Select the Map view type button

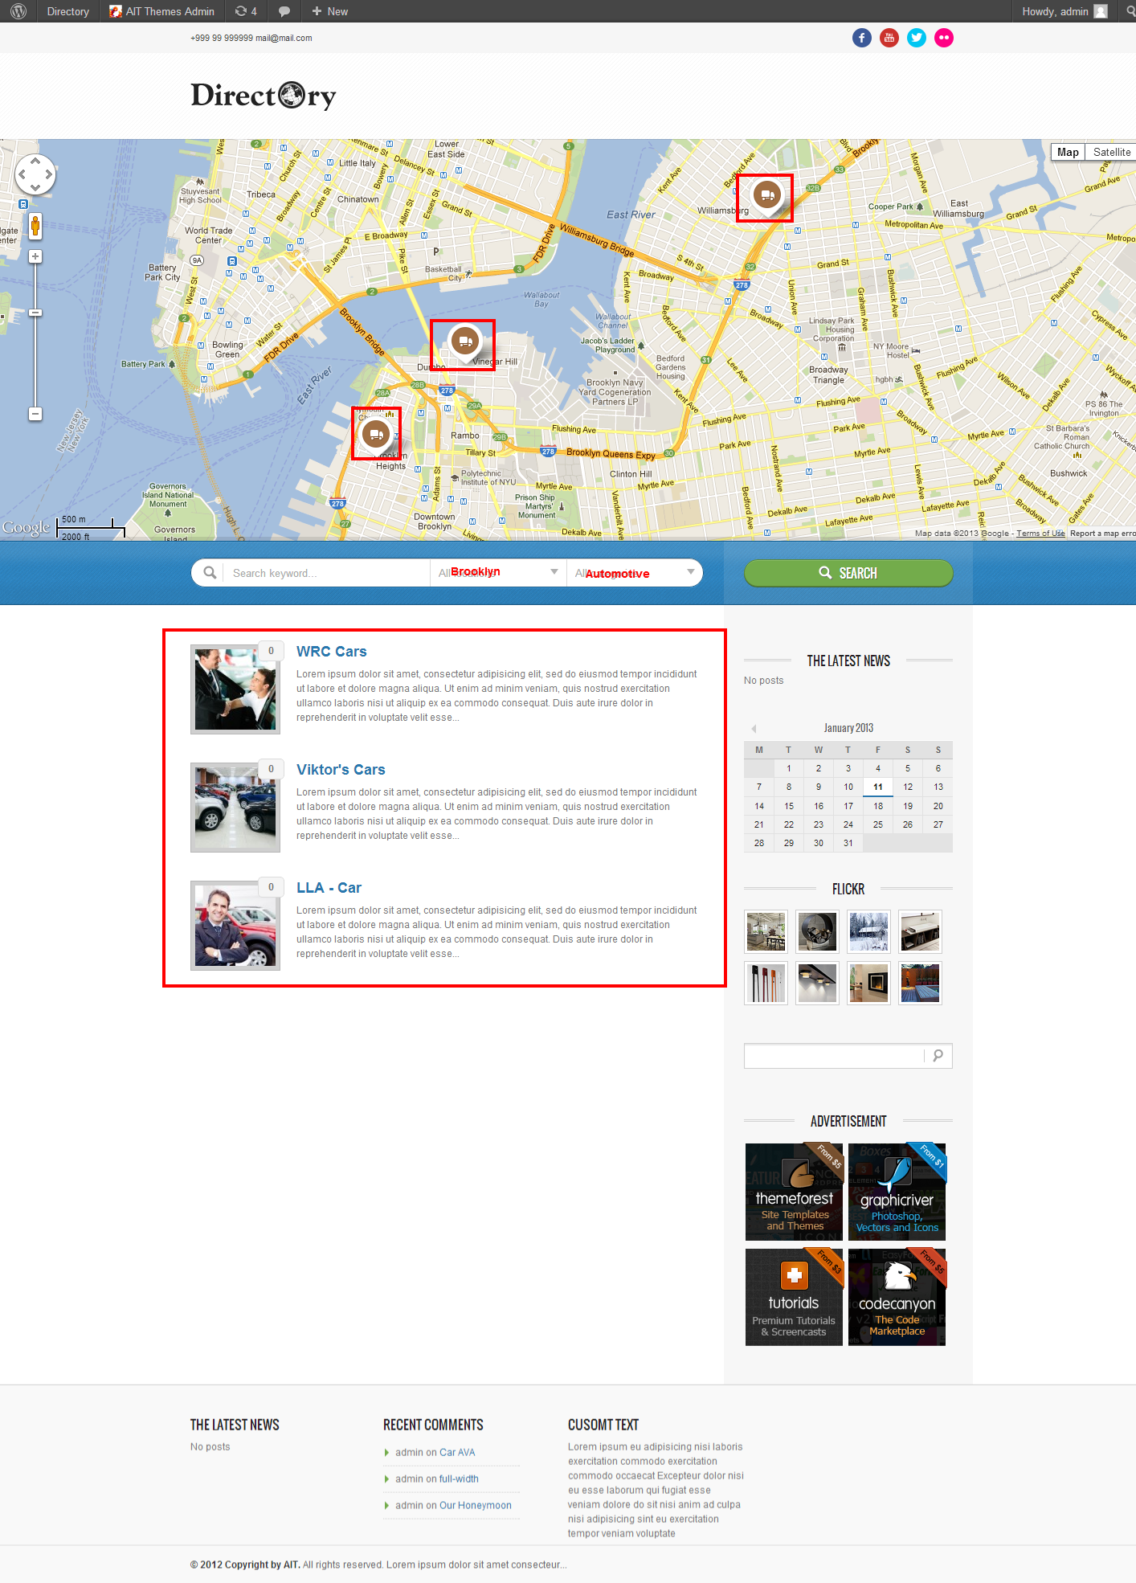point(1067,152)
